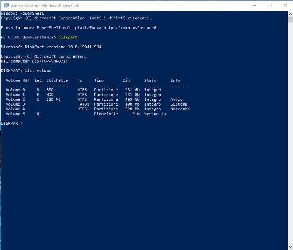Minimize the PowerShell window
The image size is (293, 250).
[x=254, y=5]
